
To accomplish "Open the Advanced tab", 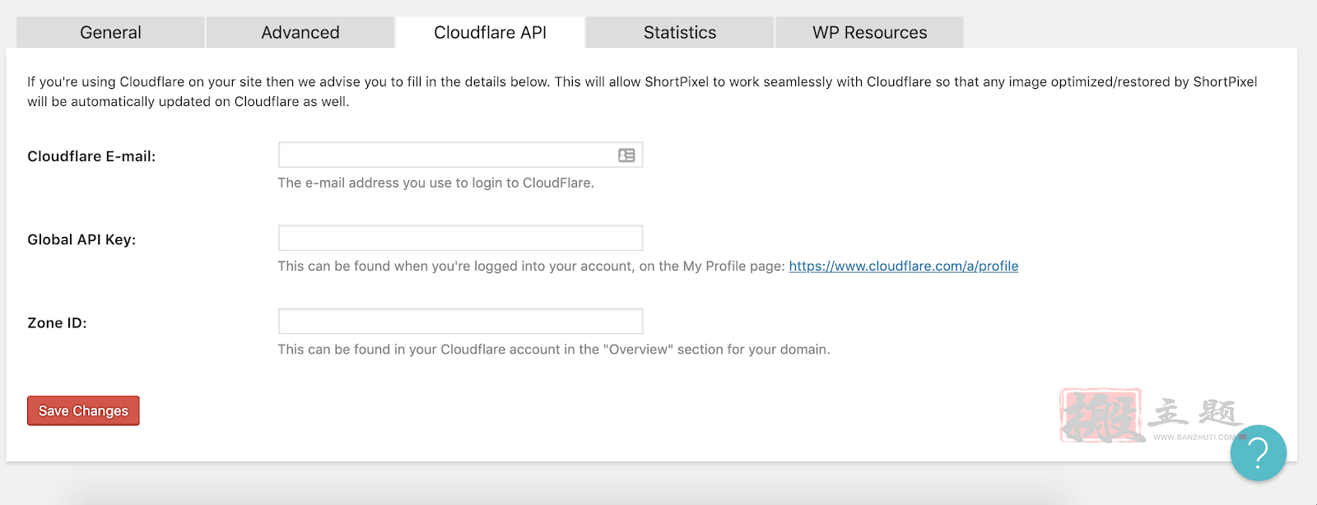I will point(300,33).
